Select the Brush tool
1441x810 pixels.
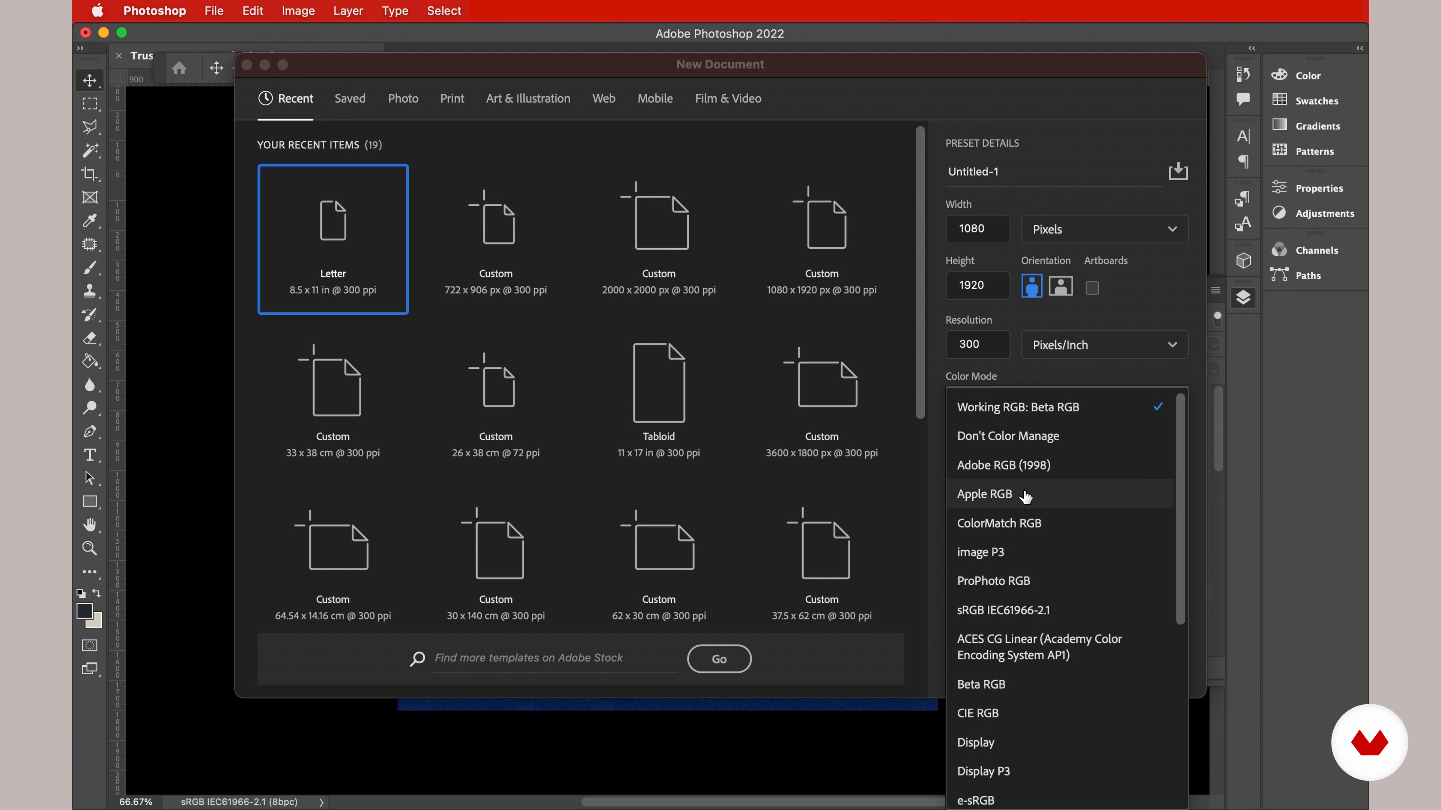pos(90,268)
